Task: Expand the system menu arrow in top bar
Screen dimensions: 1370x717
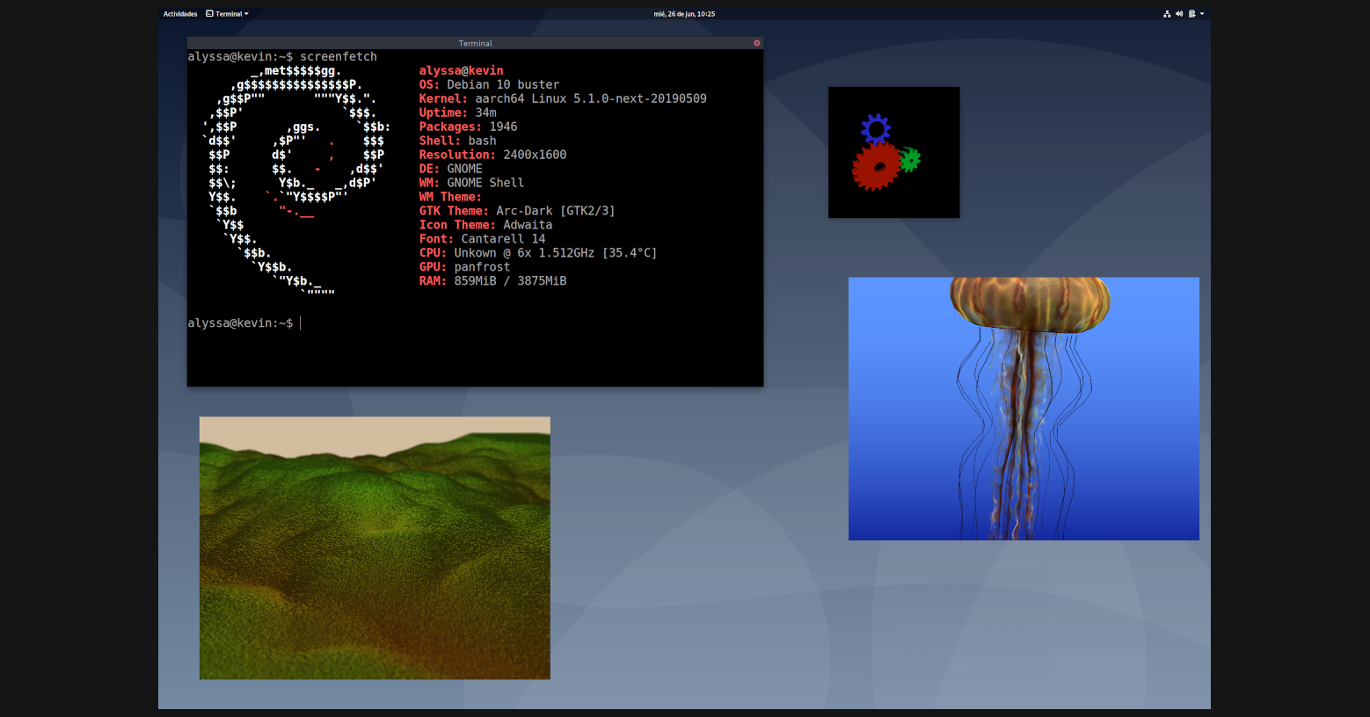Action: click(x=1202, y=14)
